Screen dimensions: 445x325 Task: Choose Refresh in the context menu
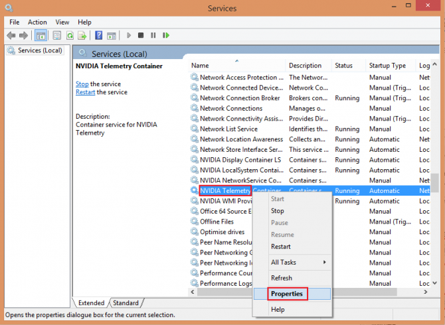(292, 278)
